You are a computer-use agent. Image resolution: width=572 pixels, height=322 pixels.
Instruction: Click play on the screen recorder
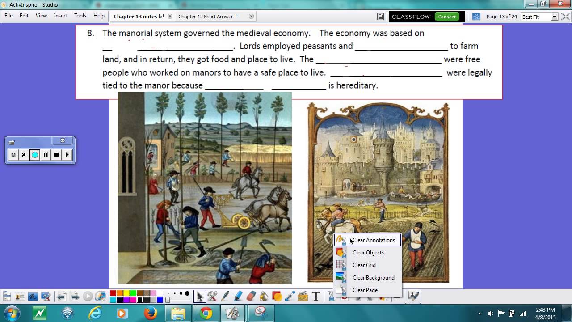tap(67, 155)
